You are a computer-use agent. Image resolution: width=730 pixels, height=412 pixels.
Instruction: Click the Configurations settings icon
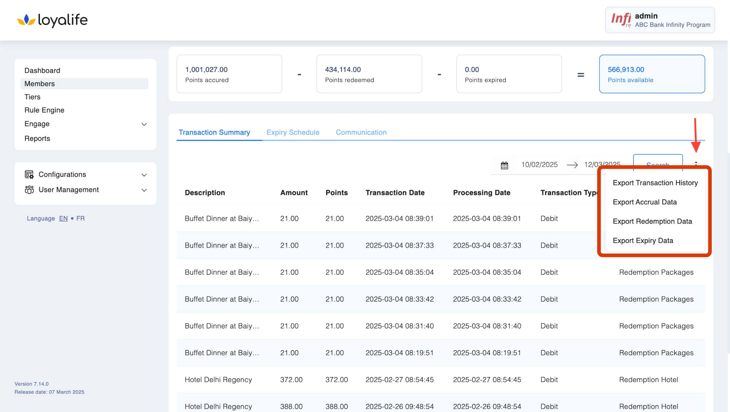(29, 174)
